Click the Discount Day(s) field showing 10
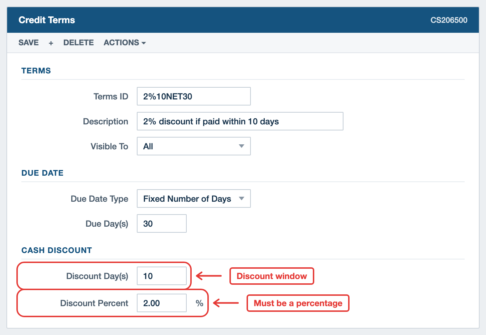The height and width of the screenshot is (335, 486). 162,276
